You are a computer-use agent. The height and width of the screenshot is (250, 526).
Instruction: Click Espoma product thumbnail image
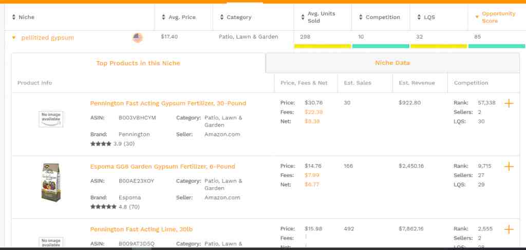[51, 183]
